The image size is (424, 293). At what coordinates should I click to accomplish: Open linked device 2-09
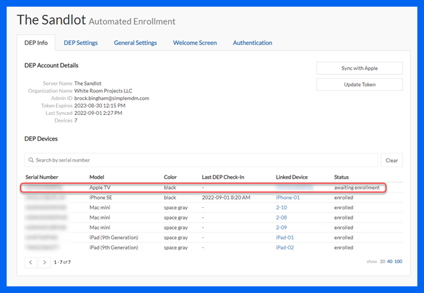click(x=281, y=227)
